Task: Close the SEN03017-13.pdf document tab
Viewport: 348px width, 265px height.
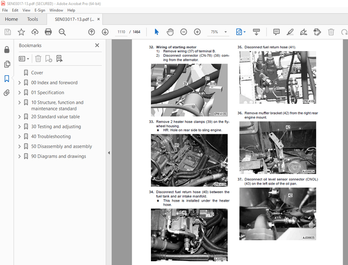Action: coord(98,19)
